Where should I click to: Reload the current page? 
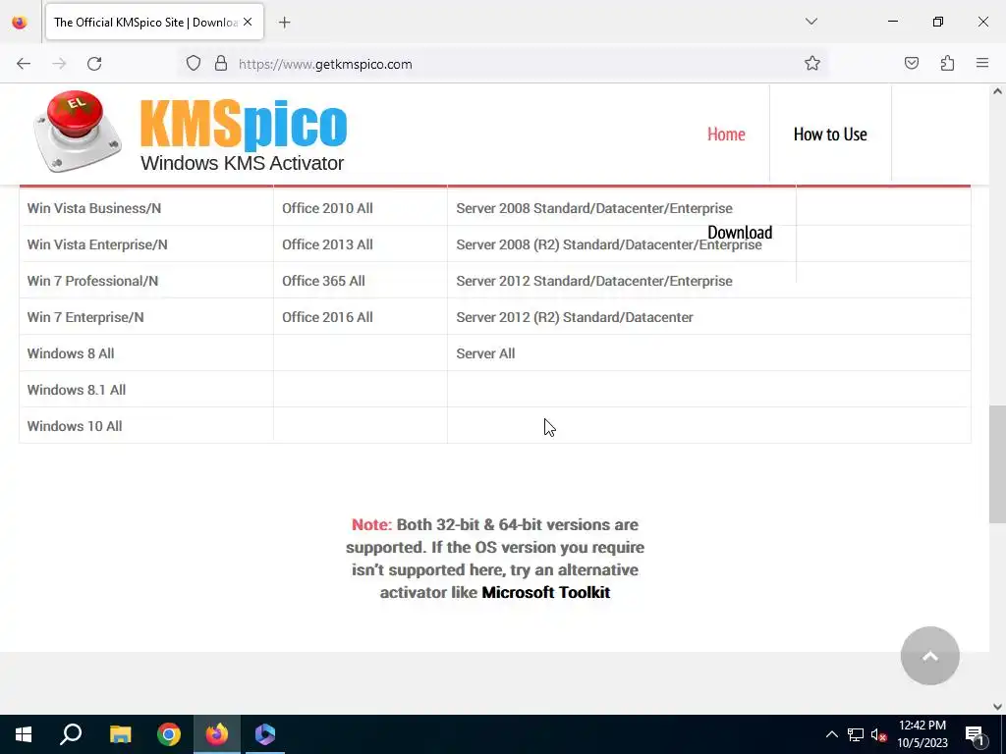click(x=94, y=64)
